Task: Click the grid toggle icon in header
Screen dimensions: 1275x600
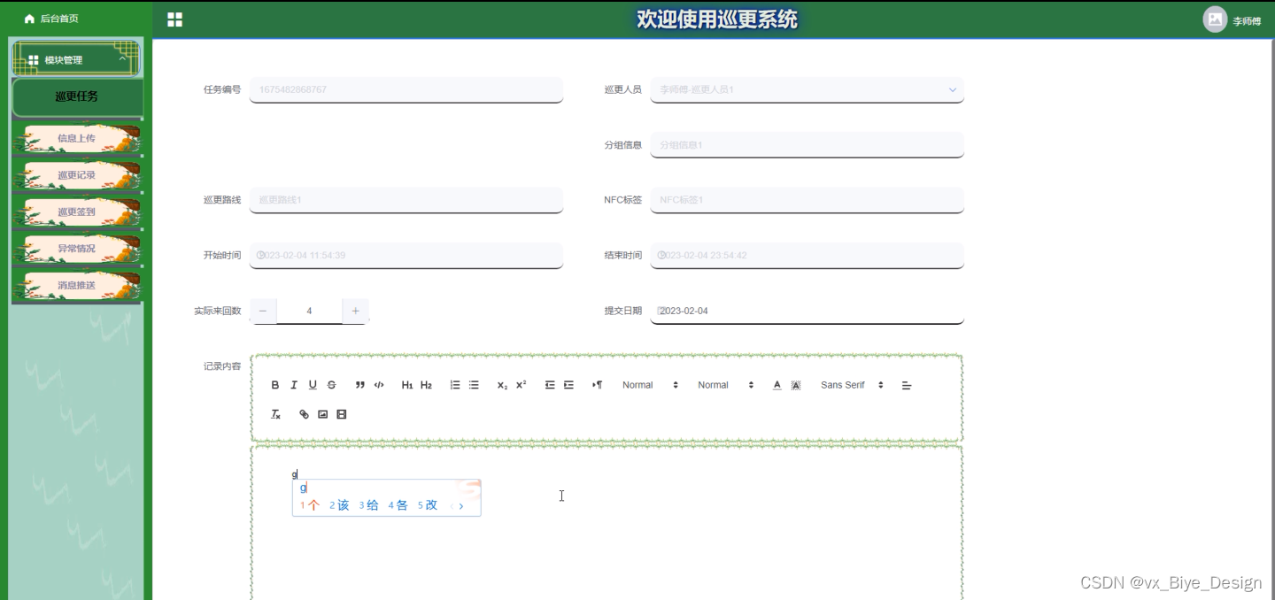Action: (174, 19)
